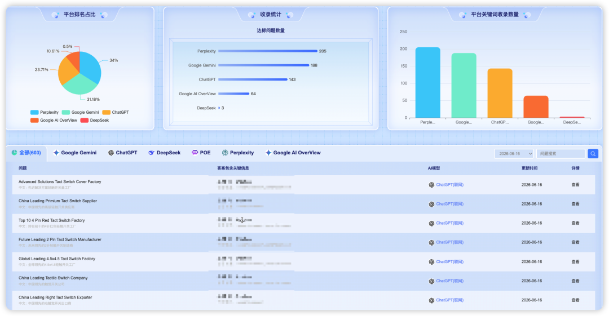Image resolution: width=609 pixels, height=316 pixels.
Task: Click 查看 for Future Leading 2 Pin Manufacturer
Action: pyautogui.click(x=575, y=242)
